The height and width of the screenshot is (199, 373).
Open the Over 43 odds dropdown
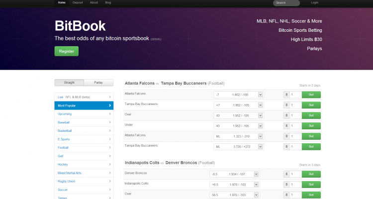[x=239, y=115]
